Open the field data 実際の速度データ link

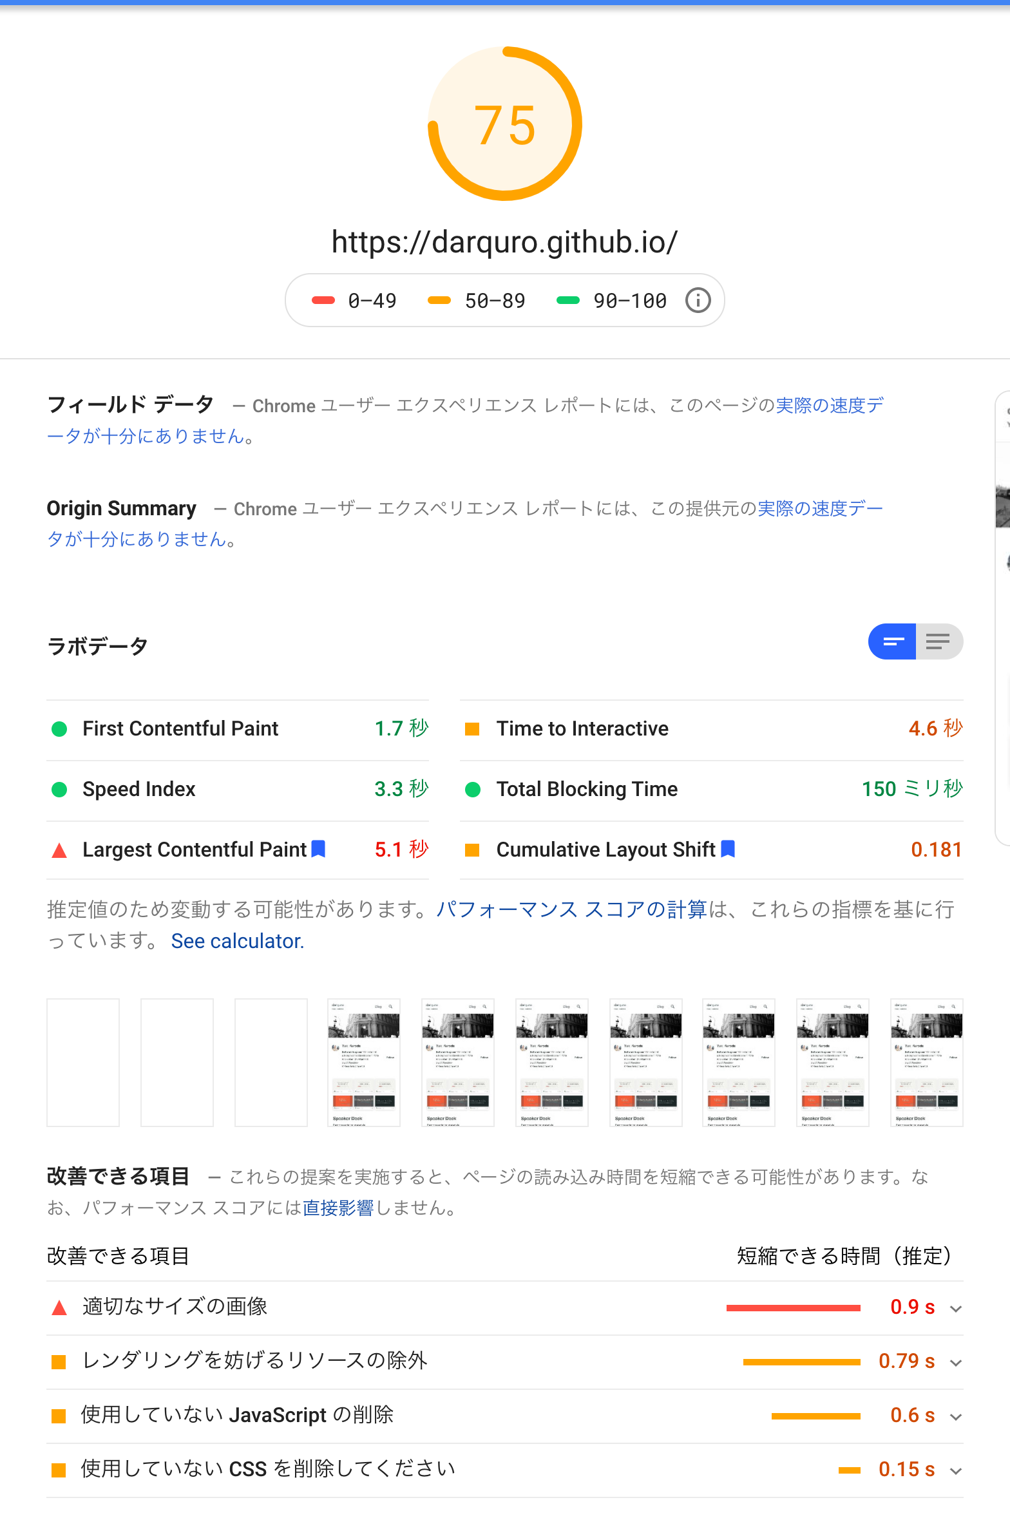coord(829,405)
